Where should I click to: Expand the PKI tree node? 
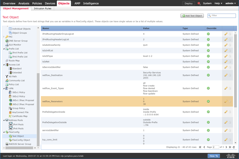click(x=4, y=37)
